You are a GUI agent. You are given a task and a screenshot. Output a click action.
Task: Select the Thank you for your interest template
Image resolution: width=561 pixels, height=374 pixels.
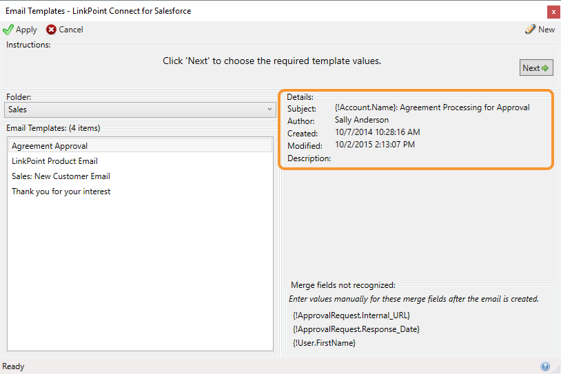(141, 191)
